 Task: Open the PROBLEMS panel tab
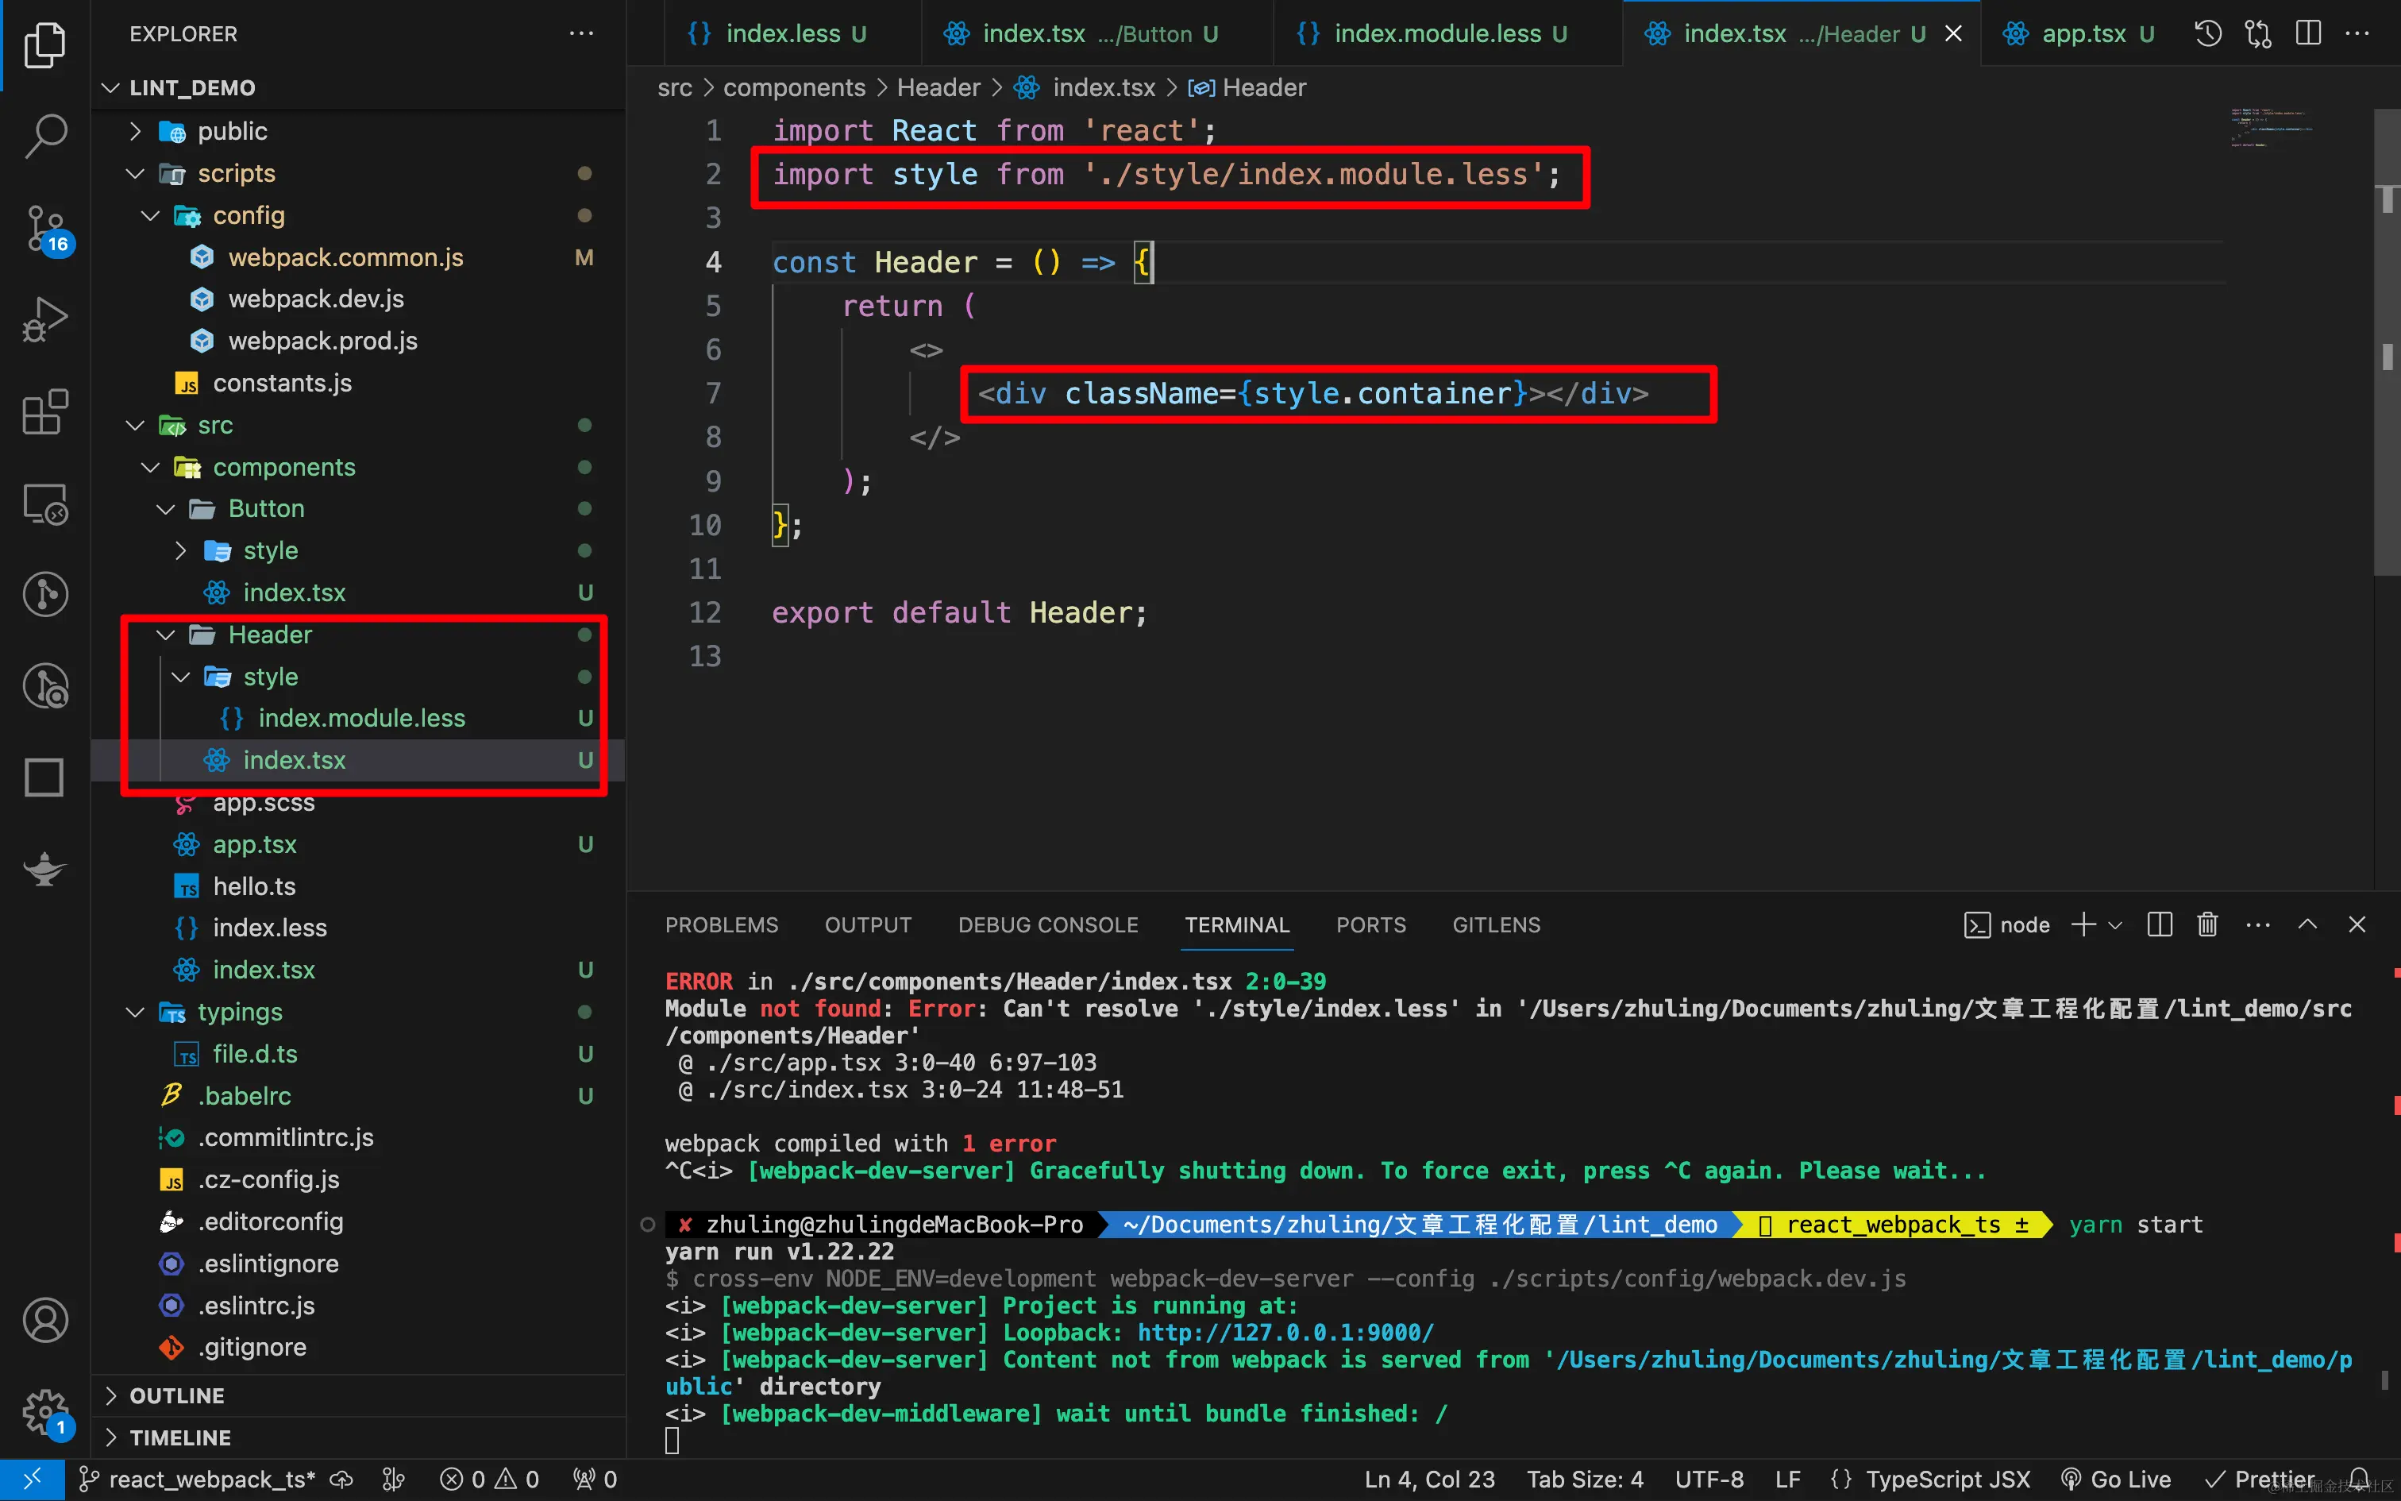[721, 924]
